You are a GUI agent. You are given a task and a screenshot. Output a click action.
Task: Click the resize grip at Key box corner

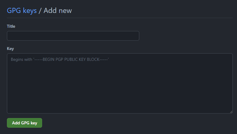tap(231, 112)
